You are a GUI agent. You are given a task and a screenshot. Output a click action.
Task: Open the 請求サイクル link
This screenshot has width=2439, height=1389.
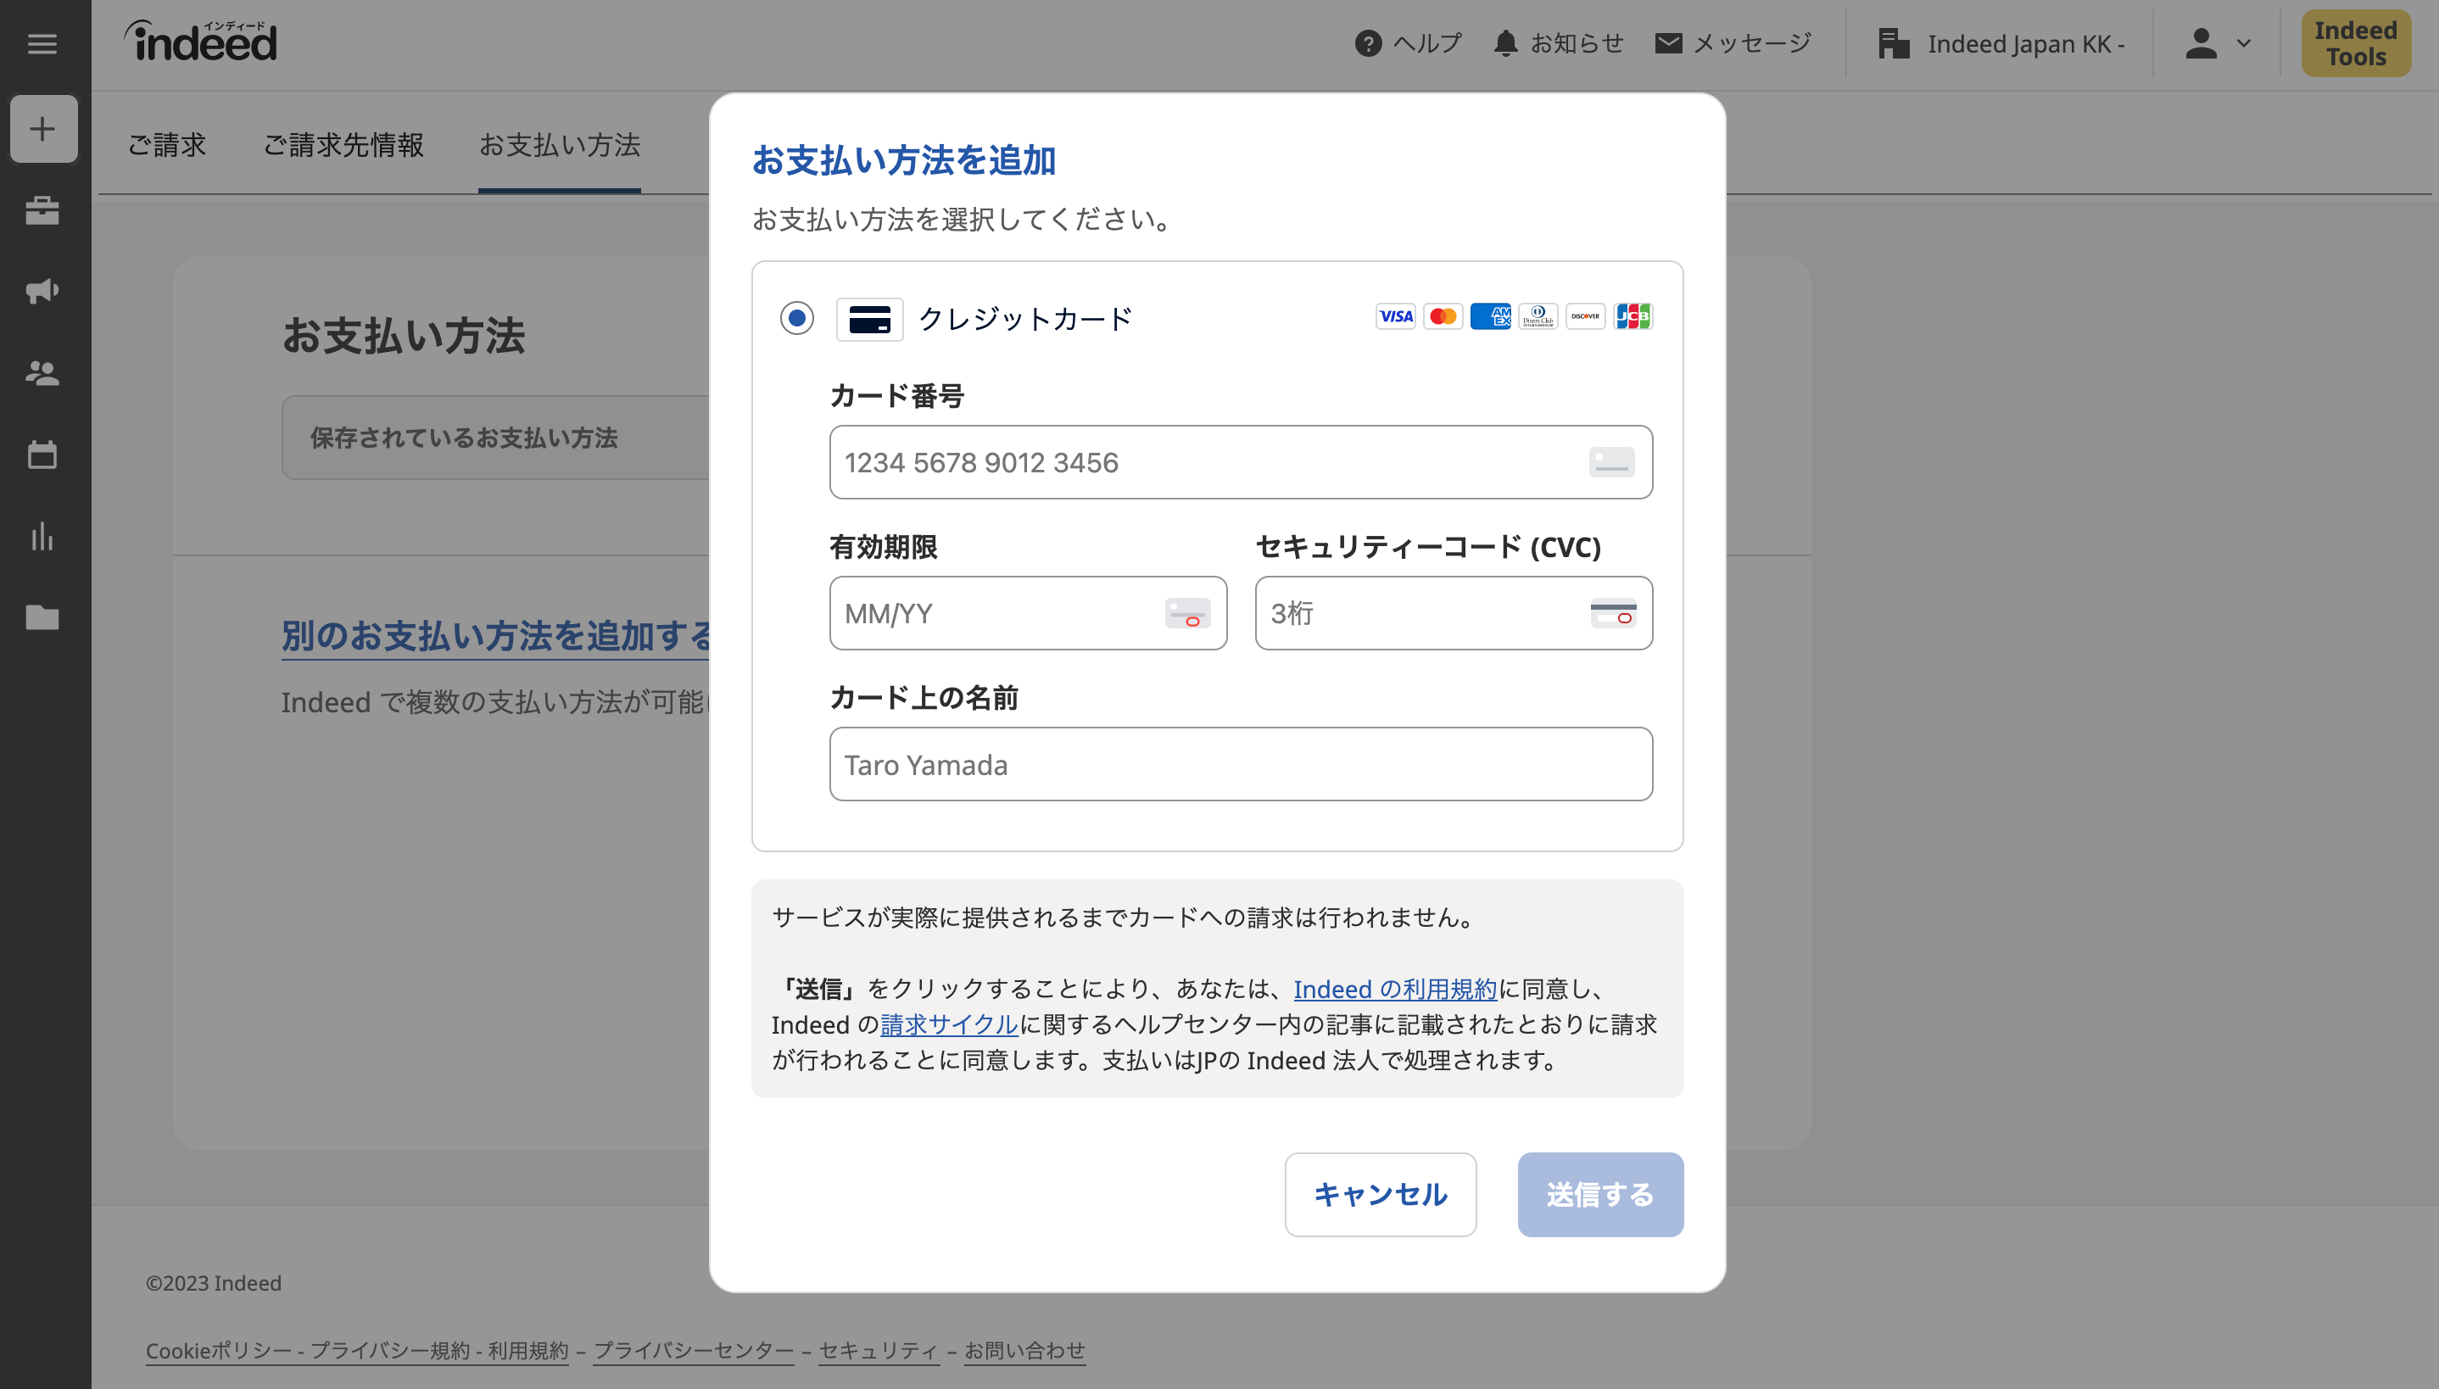click(x=948, y=1024)
